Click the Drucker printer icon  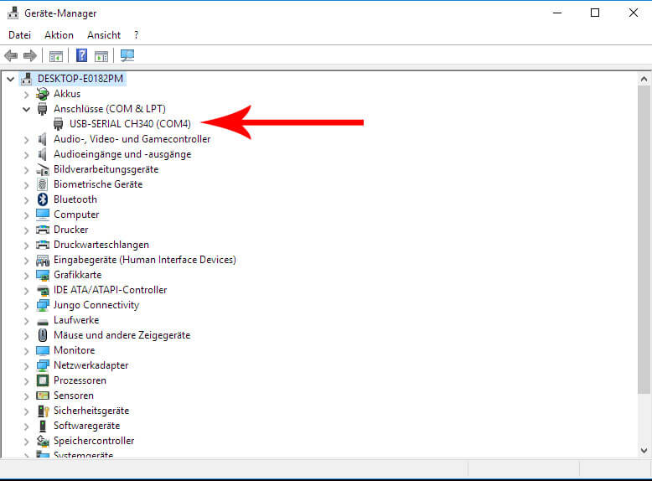click(43, 230)
